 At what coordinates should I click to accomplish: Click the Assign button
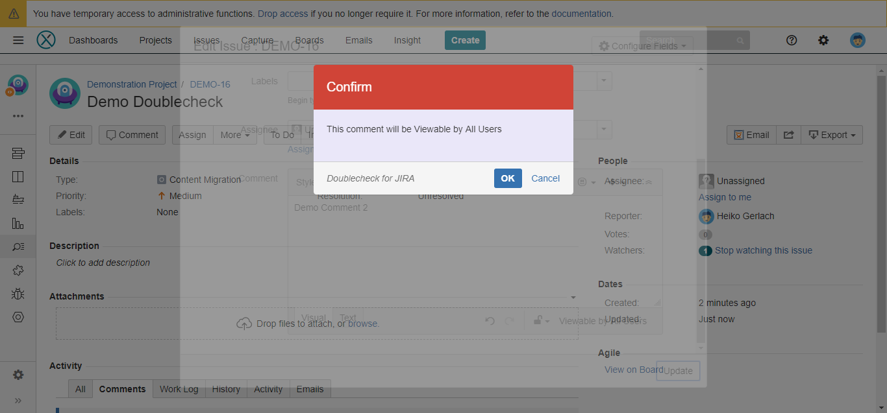pos(192,135)
